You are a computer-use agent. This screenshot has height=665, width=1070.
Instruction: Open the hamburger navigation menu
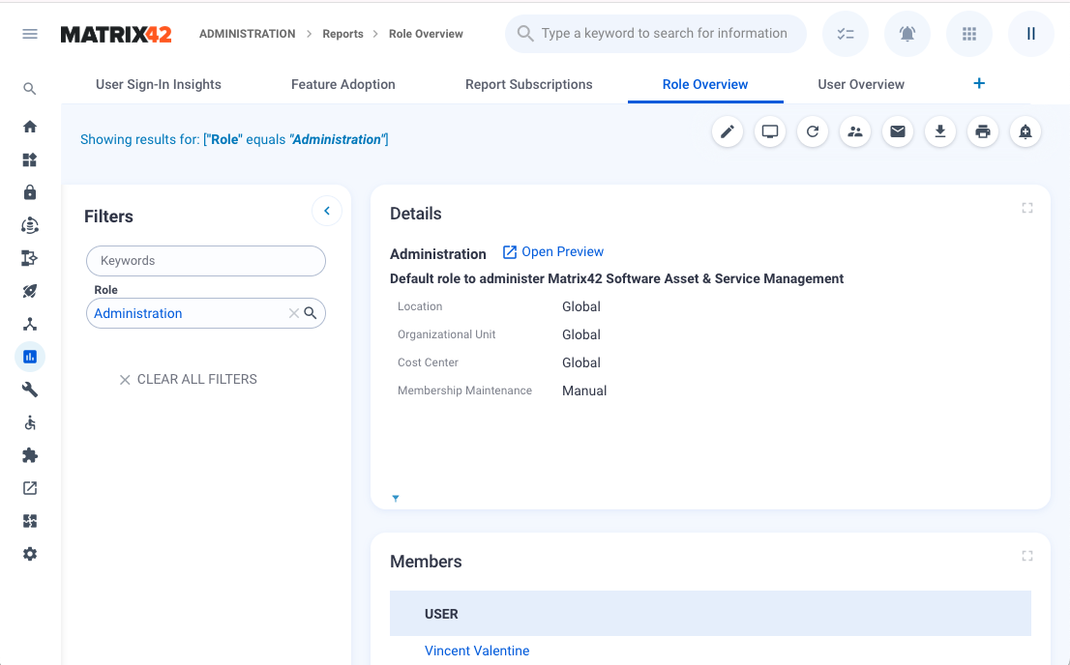[30, 34]
